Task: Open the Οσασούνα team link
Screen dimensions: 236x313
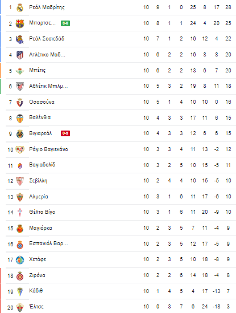Action: [42, 102]
